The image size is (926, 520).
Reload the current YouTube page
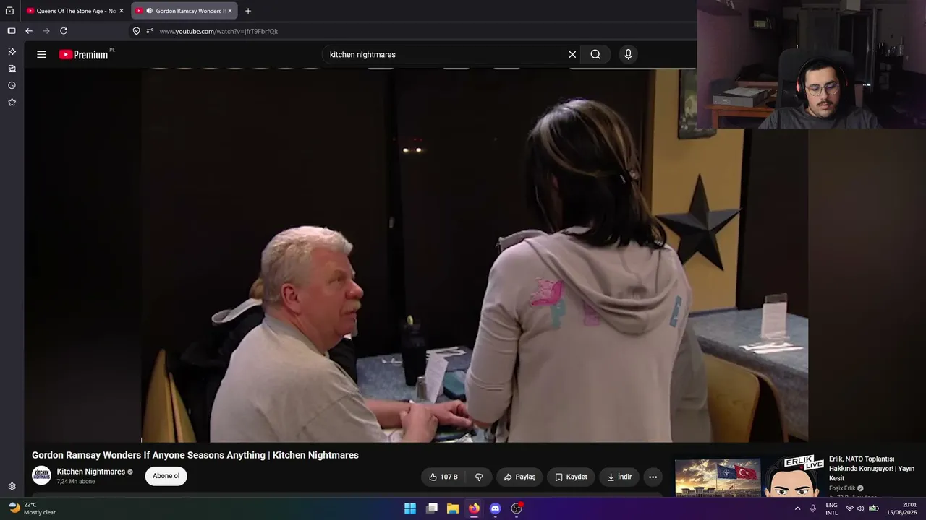tap(64, 31)
